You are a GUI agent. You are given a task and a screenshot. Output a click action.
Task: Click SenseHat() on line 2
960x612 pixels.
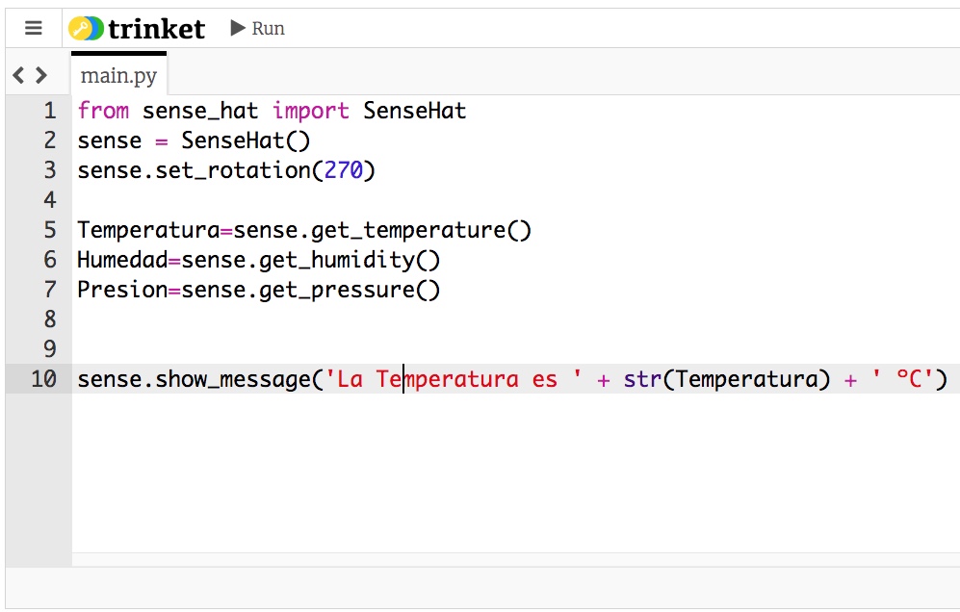(x=246, y=140)
